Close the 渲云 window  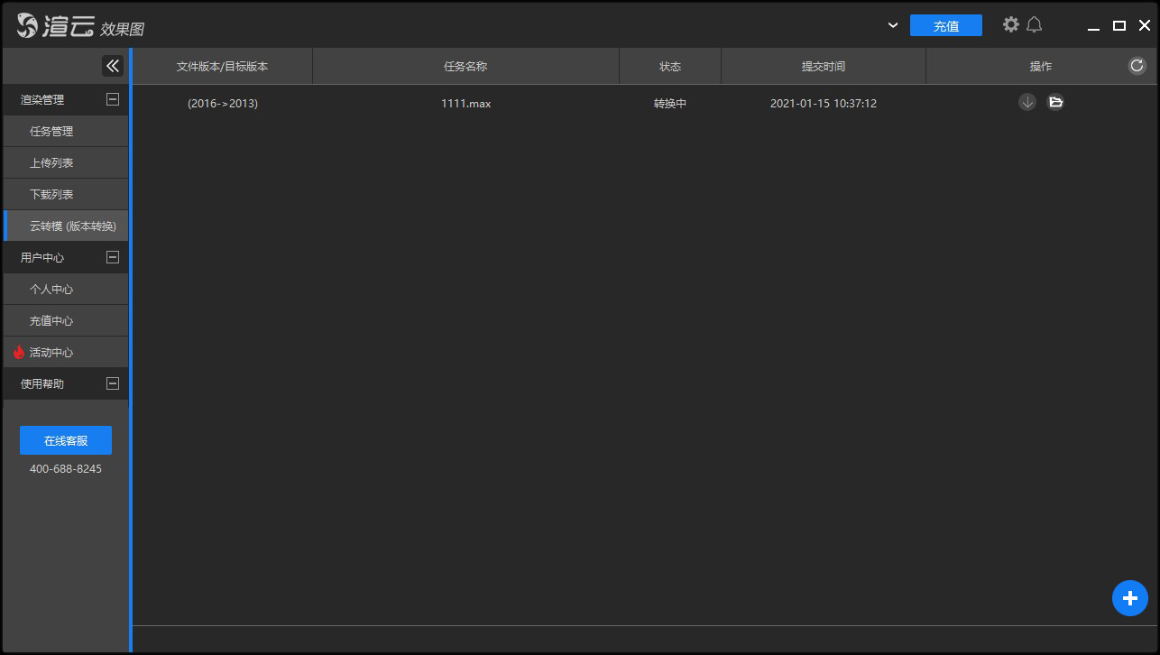pos(1145,25)
